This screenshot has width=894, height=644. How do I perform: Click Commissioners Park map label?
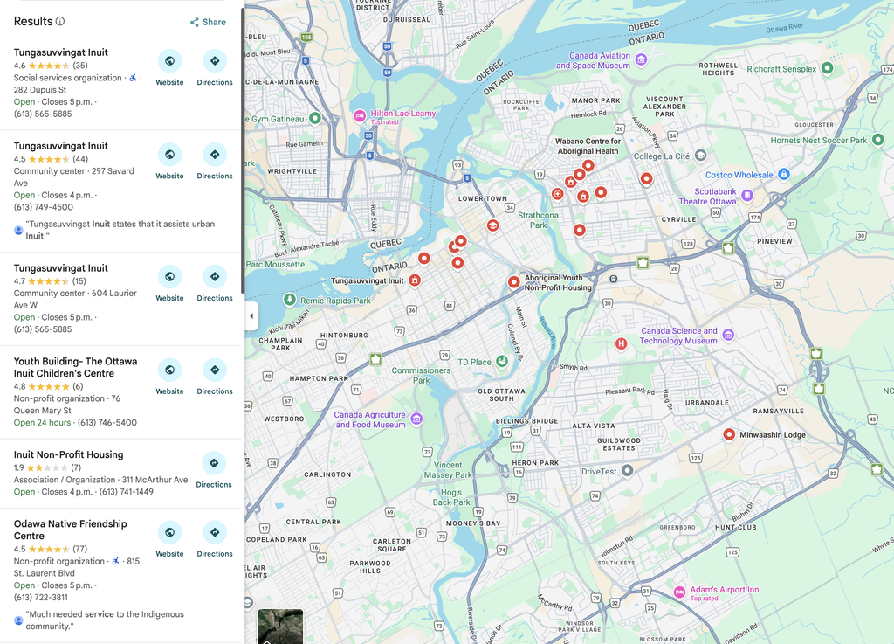(x=421, y=376)
